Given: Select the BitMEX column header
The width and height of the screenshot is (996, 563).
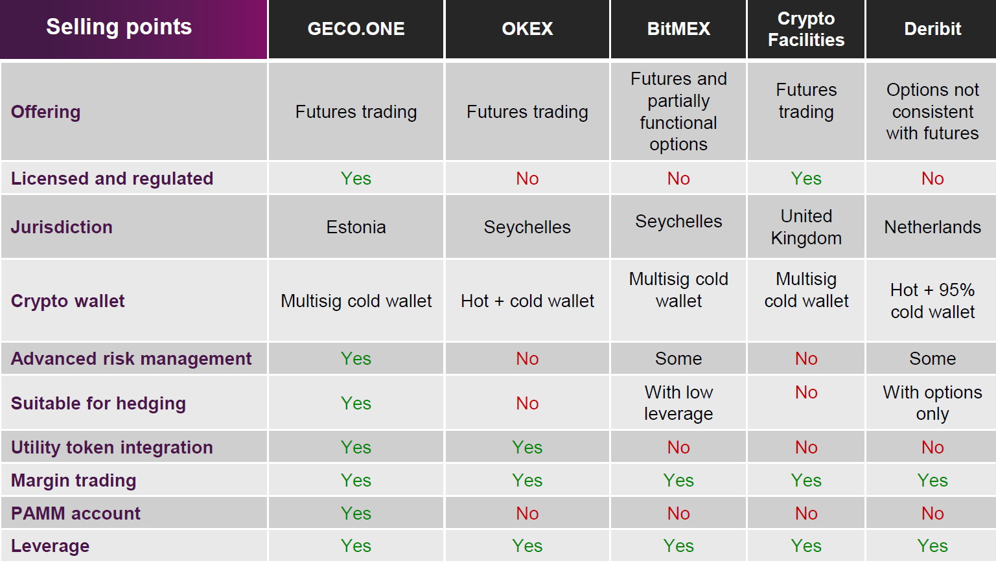Looking at the screenshot, I should click(678, 29).
